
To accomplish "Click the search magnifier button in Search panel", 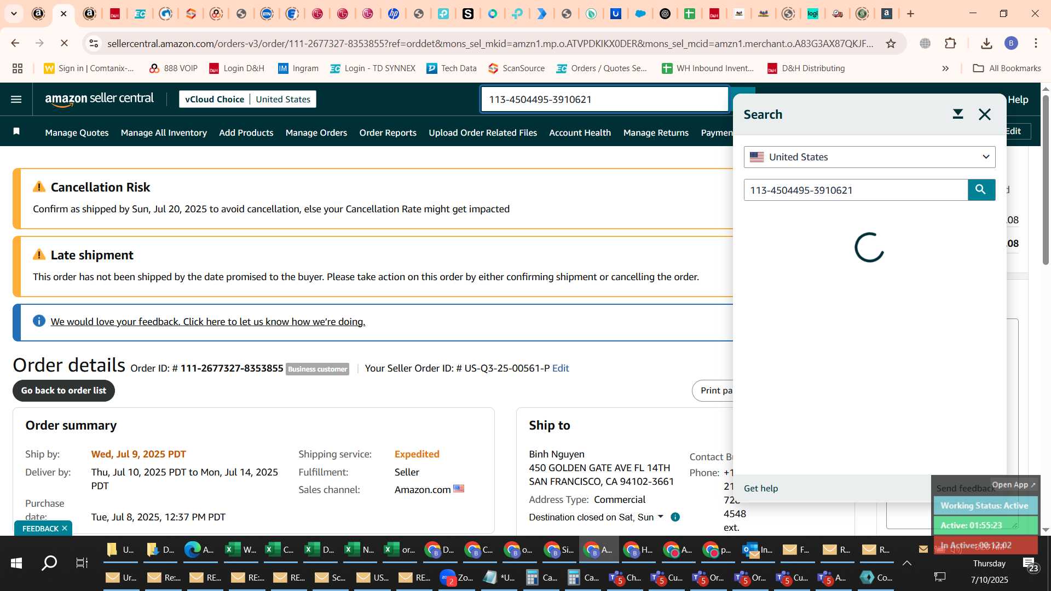I will coord(981,190).
